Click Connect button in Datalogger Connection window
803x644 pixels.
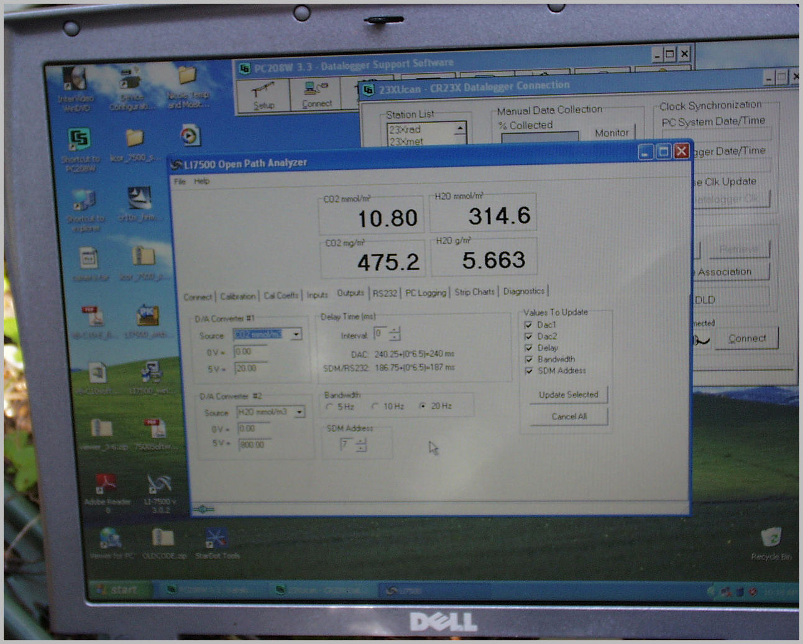point(746,339)
